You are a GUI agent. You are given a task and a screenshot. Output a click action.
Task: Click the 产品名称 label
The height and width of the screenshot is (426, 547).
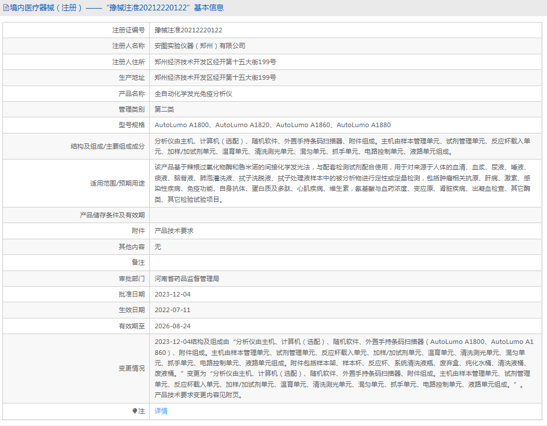(x=131, y=94)
